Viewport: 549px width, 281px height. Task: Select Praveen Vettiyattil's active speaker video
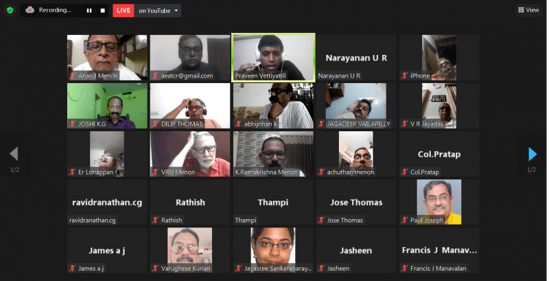click(273, 58)
